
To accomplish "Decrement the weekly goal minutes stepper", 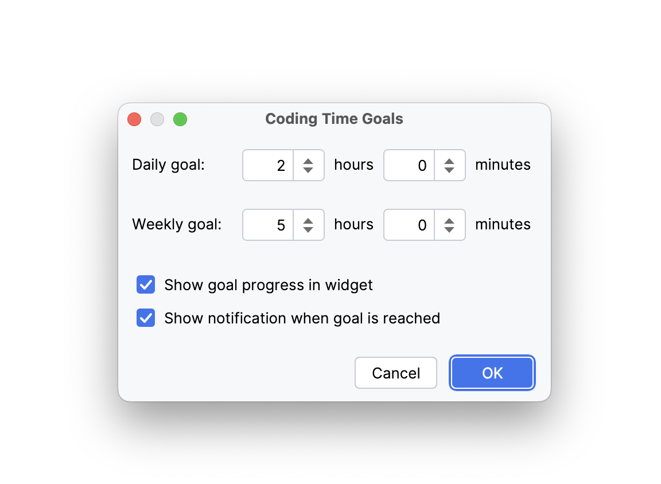I will click(x=450, y=229).
